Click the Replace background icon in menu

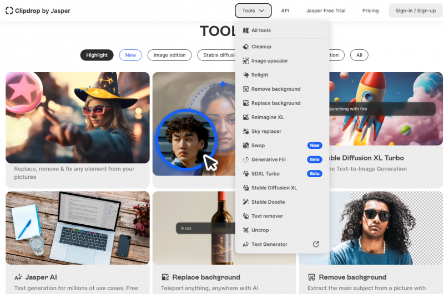pyautogui.click(x=246, y=103)
